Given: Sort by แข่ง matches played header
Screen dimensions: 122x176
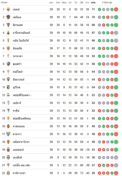Looking at the screenshot, I should coord(51,3).
